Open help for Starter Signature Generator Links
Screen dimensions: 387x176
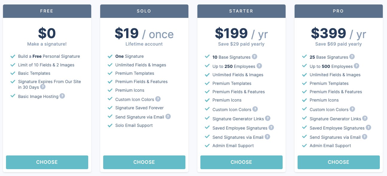tap(268, 118)
